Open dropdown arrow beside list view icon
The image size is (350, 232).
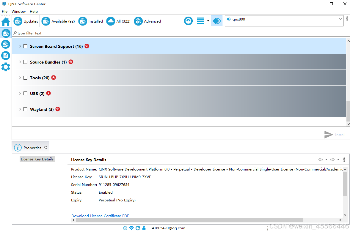point(208,21)
